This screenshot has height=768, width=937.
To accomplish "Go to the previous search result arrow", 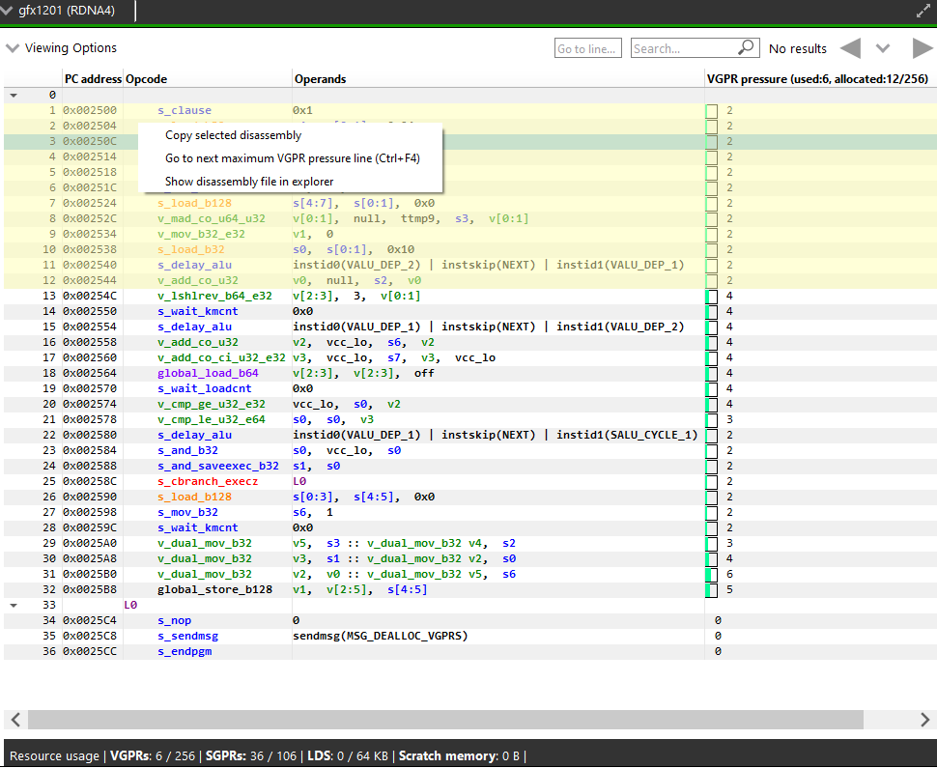I will pyautogui.click(x=850, y=48).
